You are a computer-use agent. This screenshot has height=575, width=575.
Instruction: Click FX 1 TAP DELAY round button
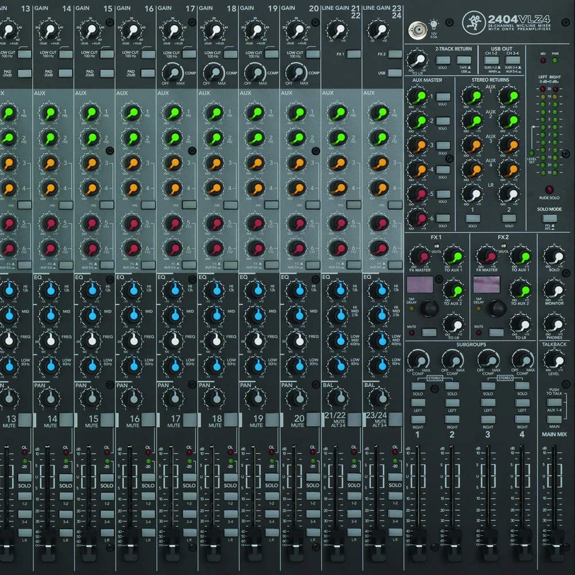(429, 308)
